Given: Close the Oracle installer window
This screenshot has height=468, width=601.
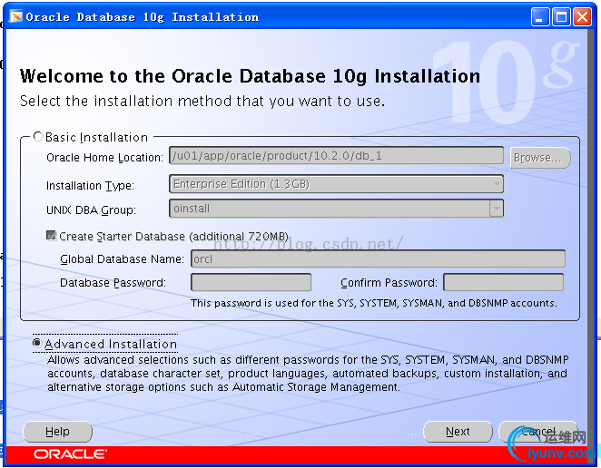Looking at the screenshot, I should click(x=582, y=17).
